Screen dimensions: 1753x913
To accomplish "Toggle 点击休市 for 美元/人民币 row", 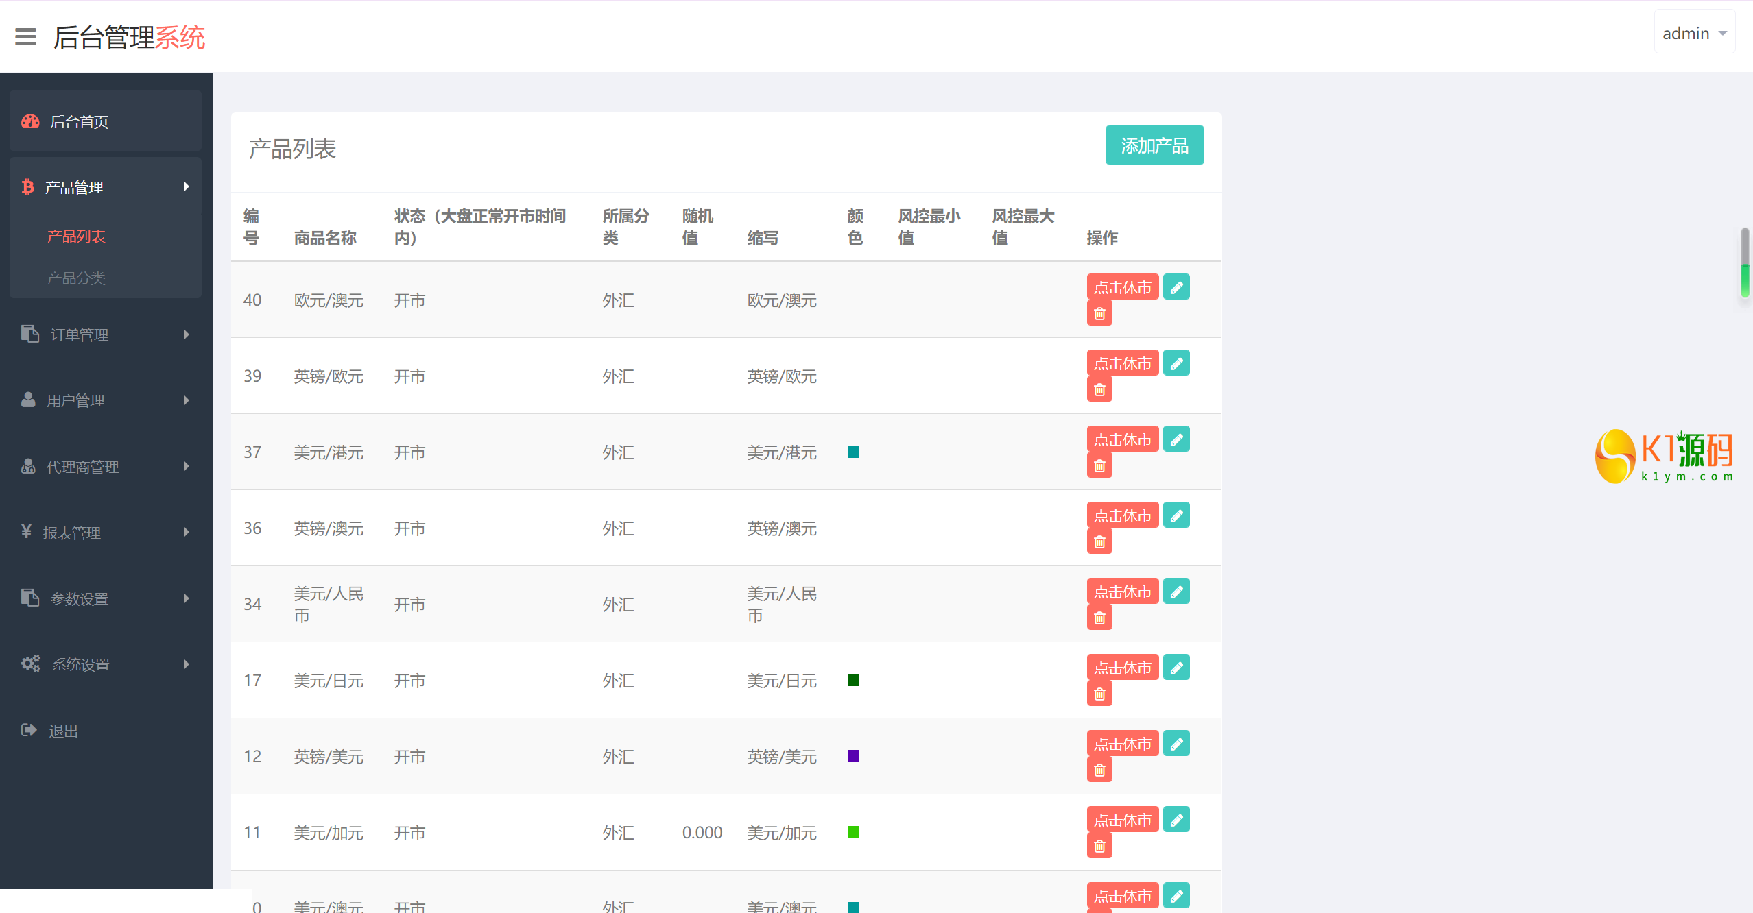I will [1122, 592].
